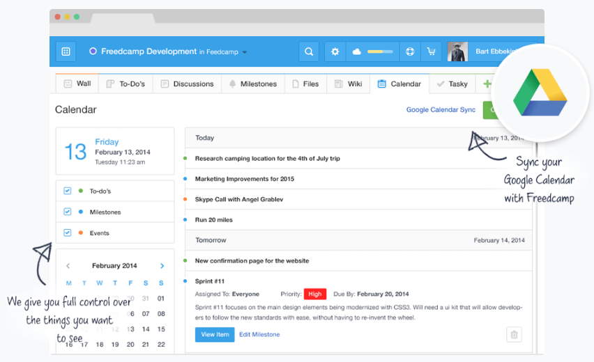Click the yellow macOS minimize dot
594x362 pixels.
[x=67, y=17]
